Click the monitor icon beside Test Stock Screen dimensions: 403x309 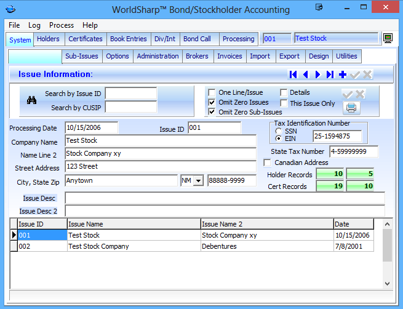click(x=388, y=38)
